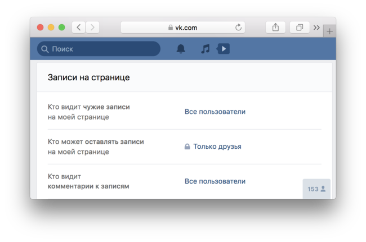Click the VK video play icon
Screen dimensions: 366x242
(x=223, y=49)
